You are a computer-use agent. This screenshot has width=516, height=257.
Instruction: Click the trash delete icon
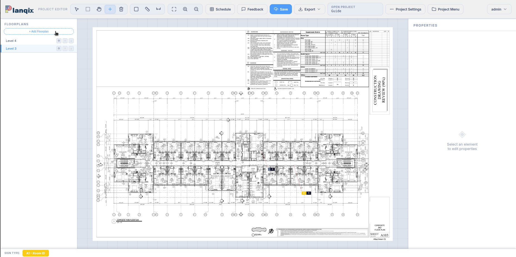(x=121, y=9)
